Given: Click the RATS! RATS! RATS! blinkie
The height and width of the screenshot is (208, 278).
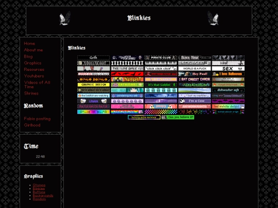Looking at the screenshot, I should [x=93, y=106].
